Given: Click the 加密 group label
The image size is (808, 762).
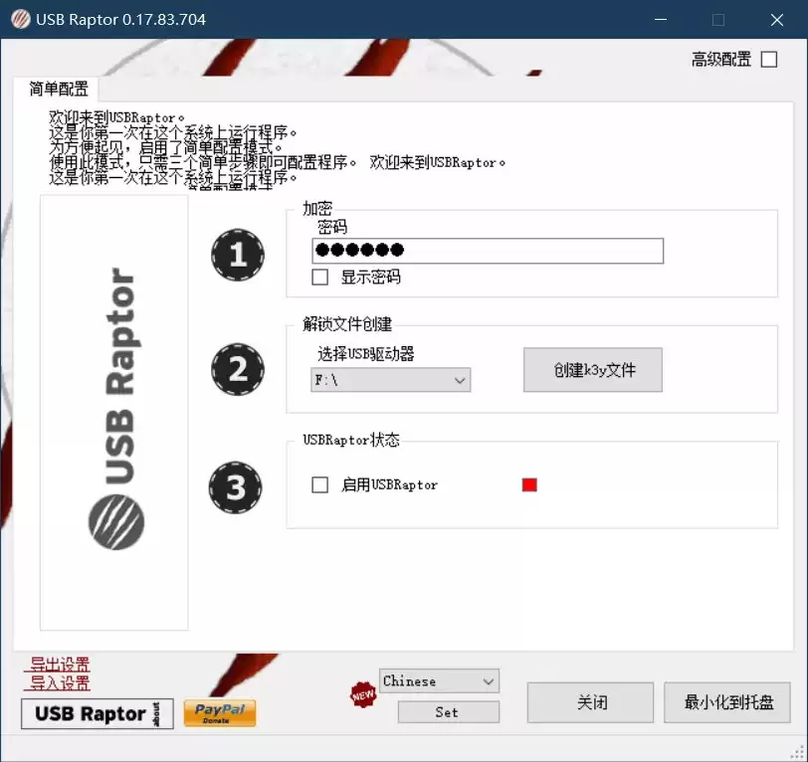Looking at the screenshot, I should click(317, 209).
